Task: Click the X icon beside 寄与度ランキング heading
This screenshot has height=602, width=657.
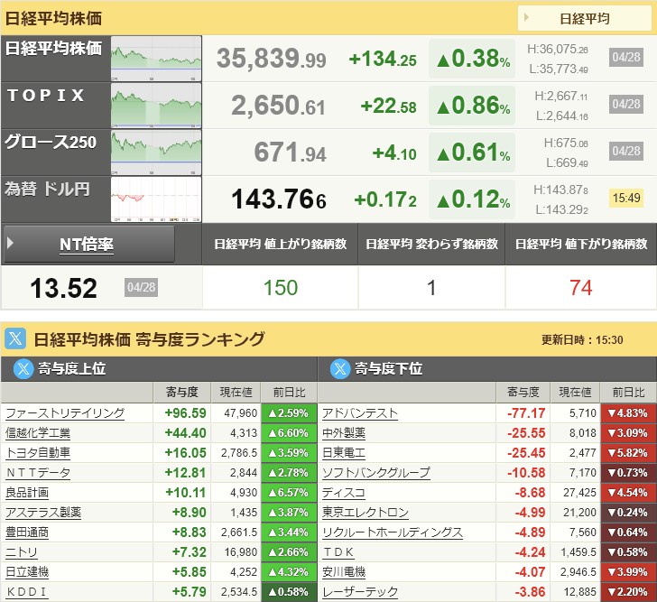Action: pyautogui.click(x=15, y=338)
